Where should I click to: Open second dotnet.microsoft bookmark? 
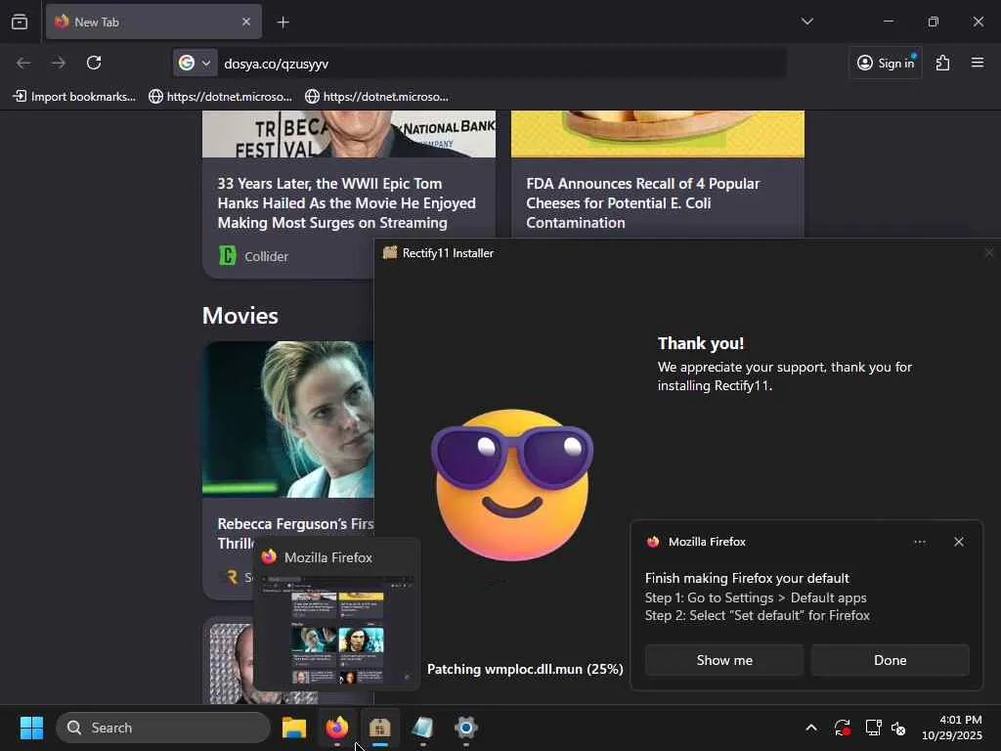pyautogui.click(x=376, y=97)
